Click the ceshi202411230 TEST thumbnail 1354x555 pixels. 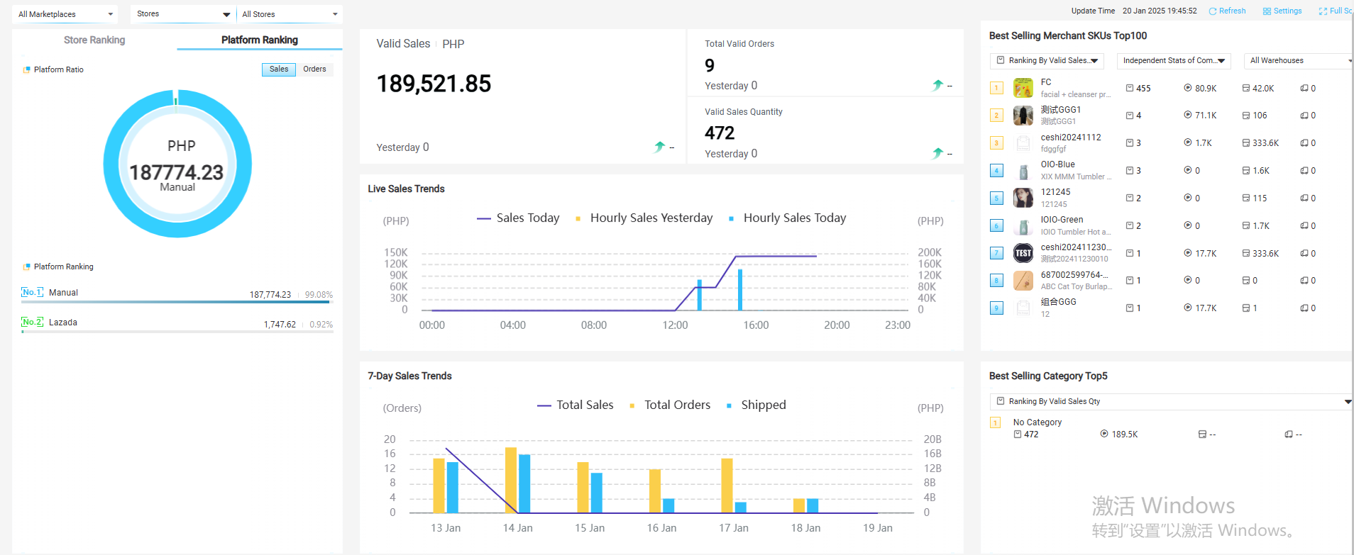coord(1023,253)
